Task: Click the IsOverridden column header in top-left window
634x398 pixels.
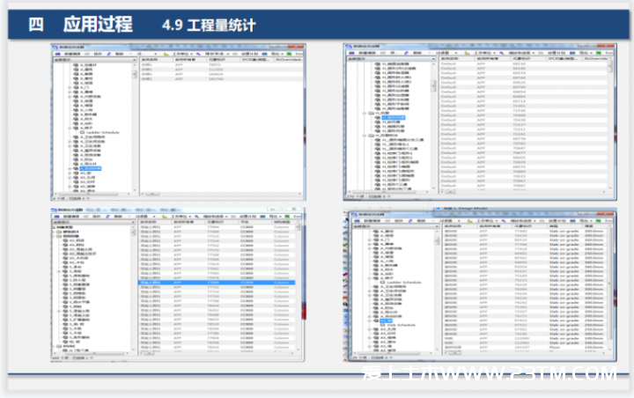Action: coord(289,60)
